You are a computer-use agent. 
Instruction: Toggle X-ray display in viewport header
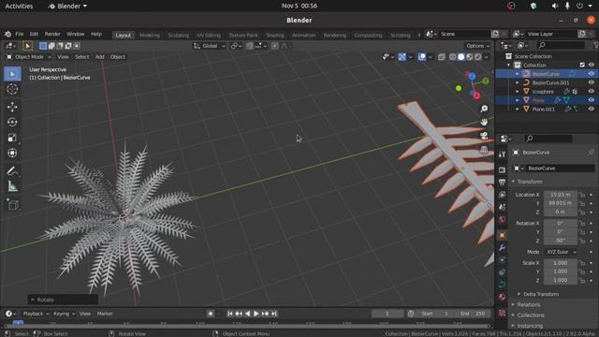pyautogui.click(x=441, y=57)
